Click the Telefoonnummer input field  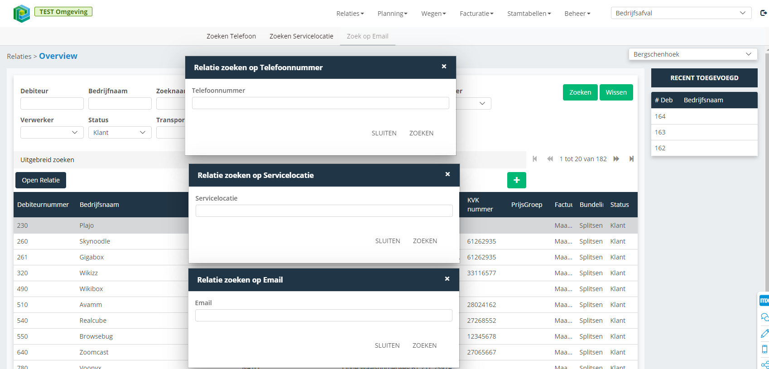[x=321, y=103]
